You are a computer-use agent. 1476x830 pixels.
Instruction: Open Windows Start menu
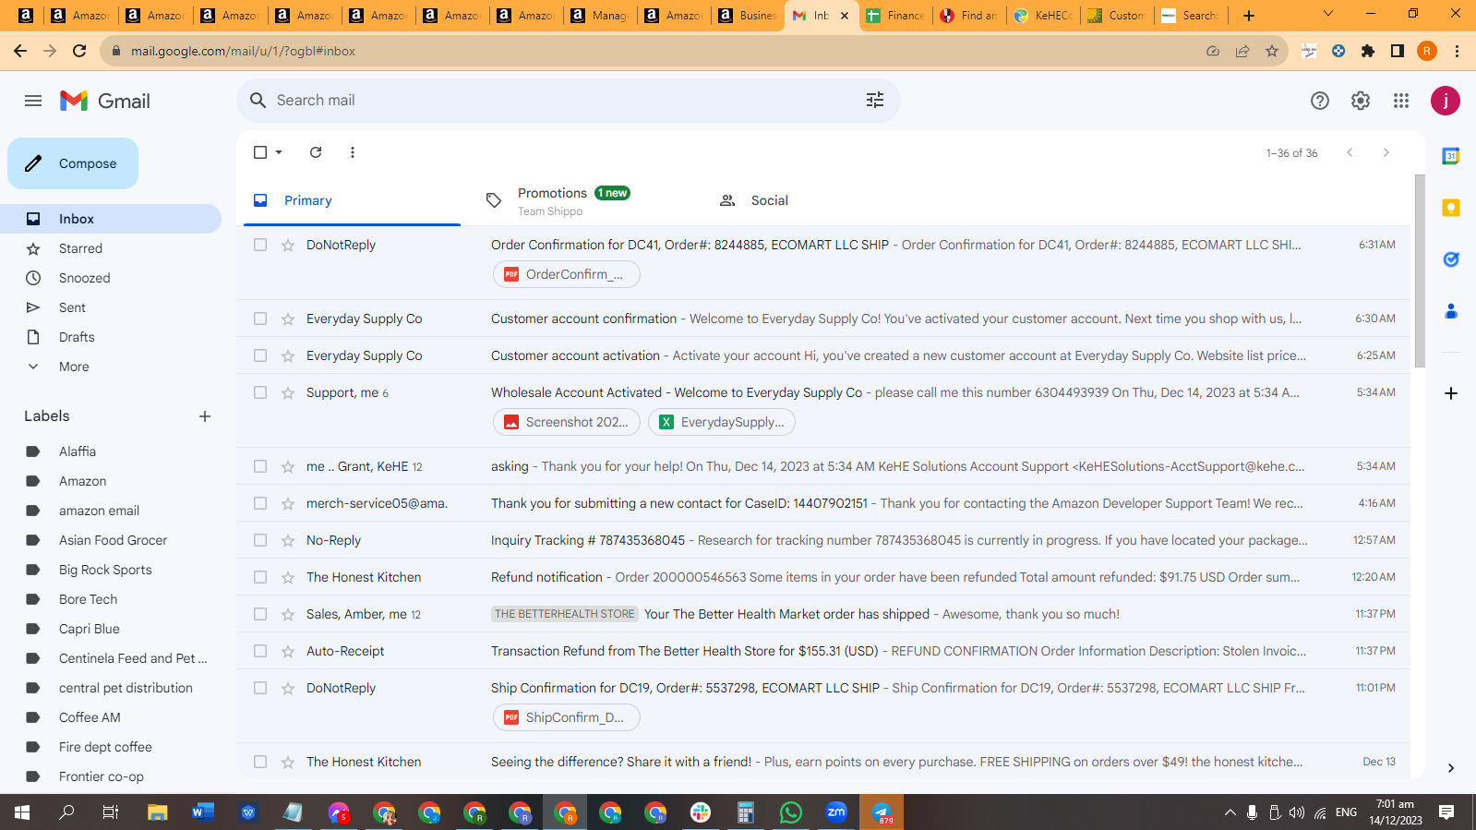(22, 812)
